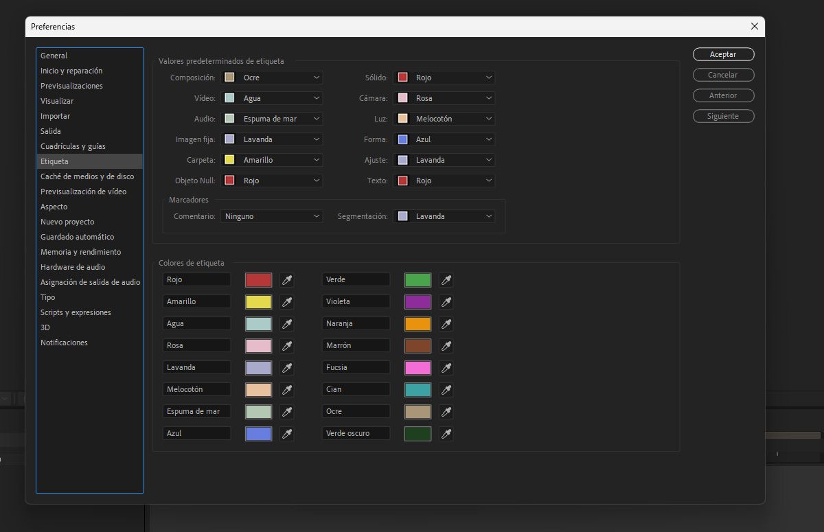
Task: Select Memoria y rendimiento category
Action: tap(90, 252)
